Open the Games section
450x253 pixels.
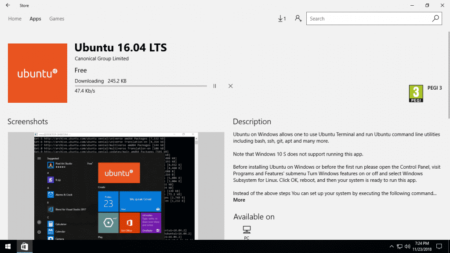[x=56, y=18]
